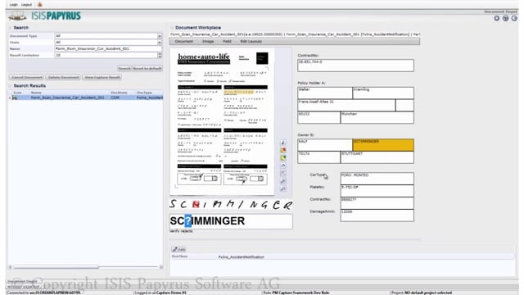The image size is (524, 295).
Task: Click the highlighted yellow surname field
Action: (x=383, y=145)
